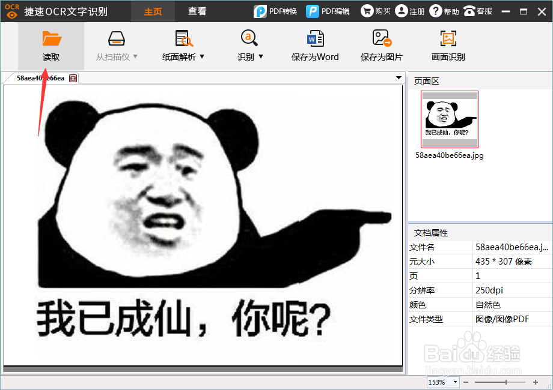Screen dimensions: 553x390
Task: Click the 购买 shopping cart icon
Action: click(x=367, y=11)
